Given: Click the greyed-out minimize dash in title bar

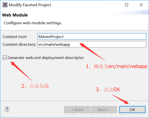Looking at the screenshot, I should coord(112,5).
